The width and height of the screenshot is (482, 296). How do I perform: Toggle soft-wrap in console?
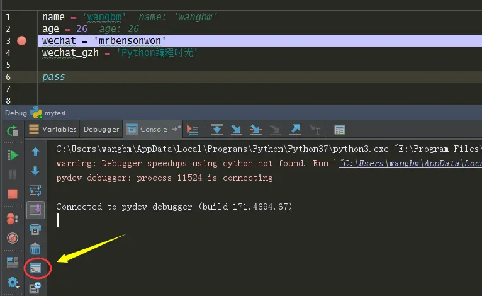click(35, 190)
